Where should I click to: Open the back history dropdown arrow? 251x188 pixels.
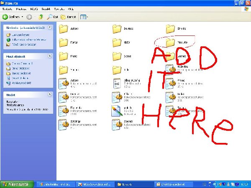pyautogui.click(x=22, y=17)
